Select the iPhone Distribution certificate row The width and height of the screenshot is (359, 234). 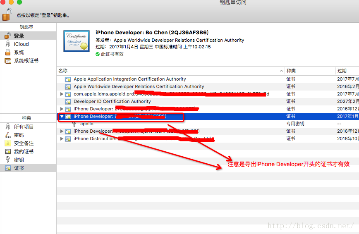pos(208,138)
